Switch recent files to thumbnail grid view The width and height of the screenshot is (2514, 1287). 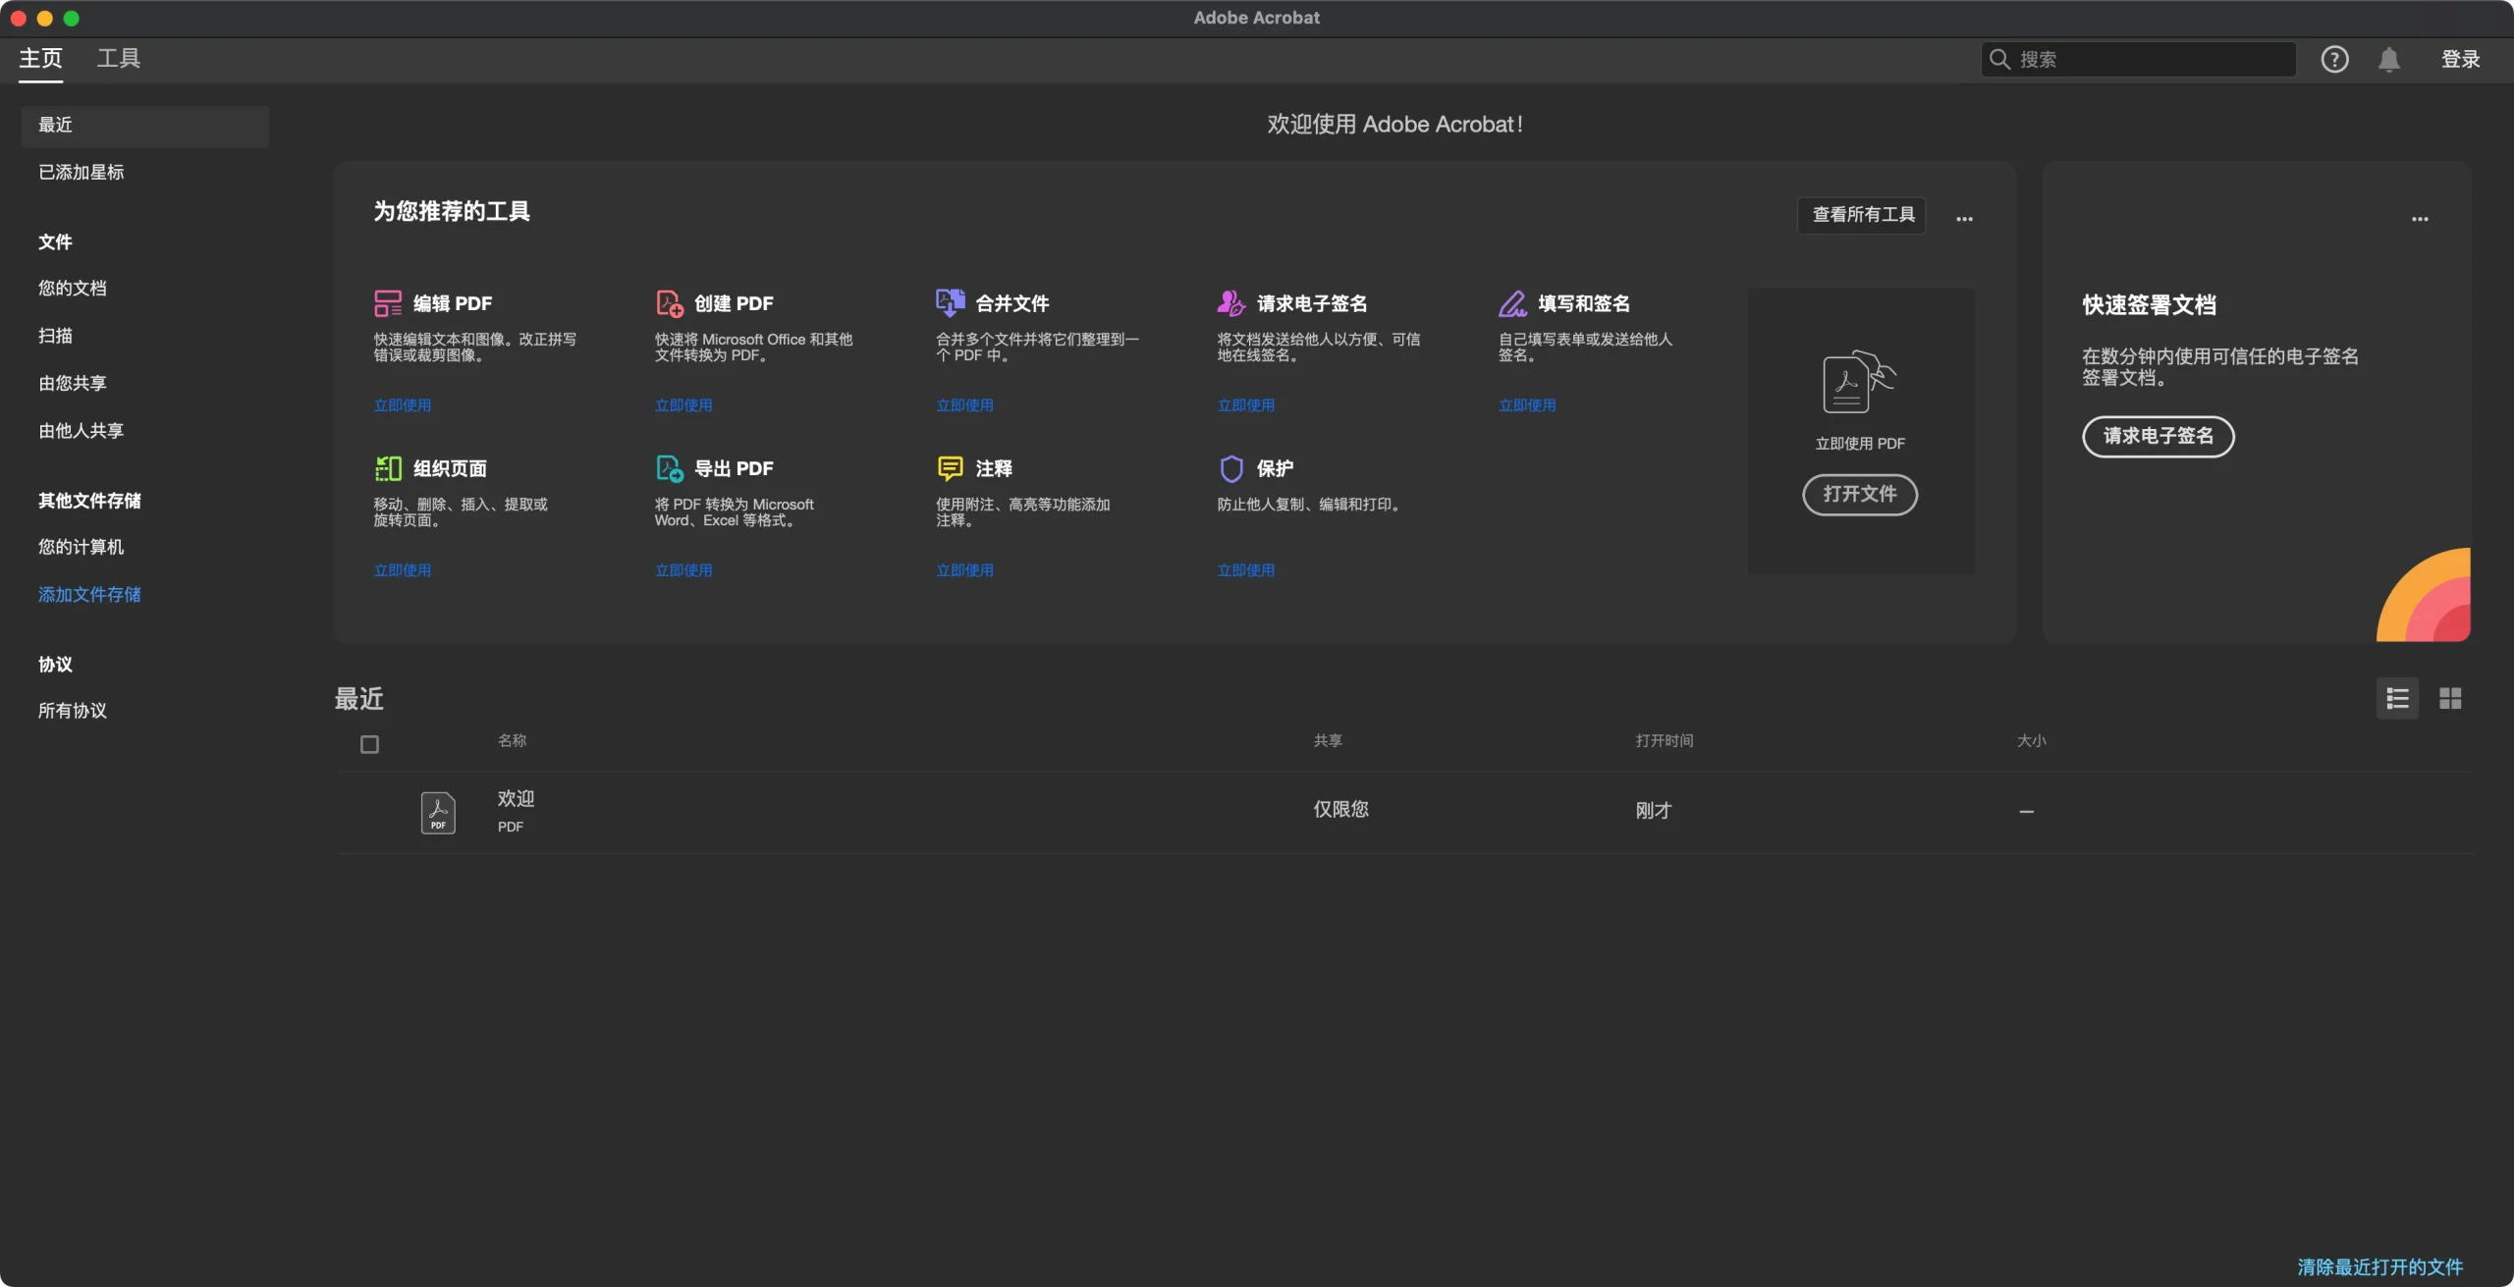tap(2450, 698)
